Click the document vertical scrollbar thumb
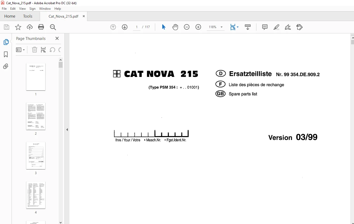 coord(352,41)
